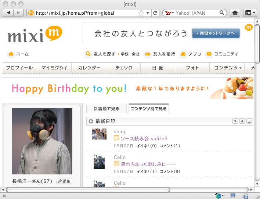Move 最新日記 section down arrow
This screenshot has height=199, width=260.
pos(242,121)
